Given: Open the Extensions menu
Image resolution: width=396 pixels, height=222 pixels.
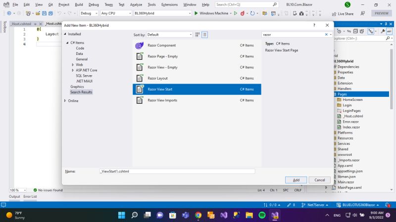Looking at the screenshot, I should click(169, 4).
